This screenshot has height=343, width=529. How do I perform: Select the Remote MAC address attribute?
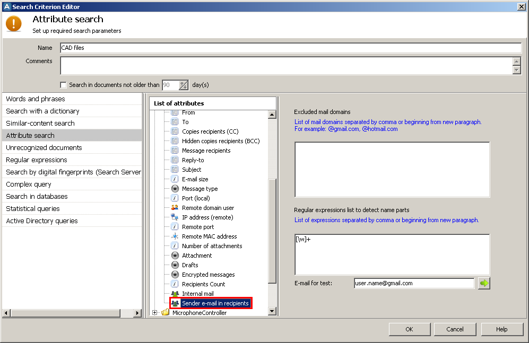pyautogui.click(x=209, y=236)
